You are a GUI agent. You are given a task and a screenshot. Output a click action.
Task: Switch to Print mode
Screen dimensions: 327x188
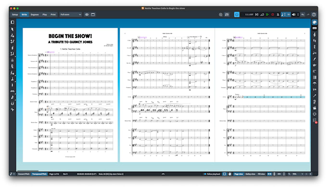pos(53,14)
